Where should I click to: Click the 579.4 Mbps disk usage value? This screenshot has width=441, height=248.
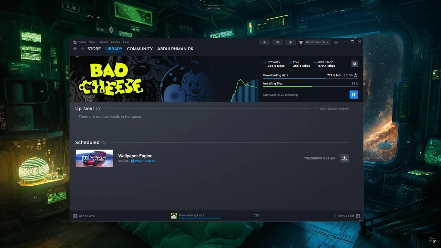[327, 66]
